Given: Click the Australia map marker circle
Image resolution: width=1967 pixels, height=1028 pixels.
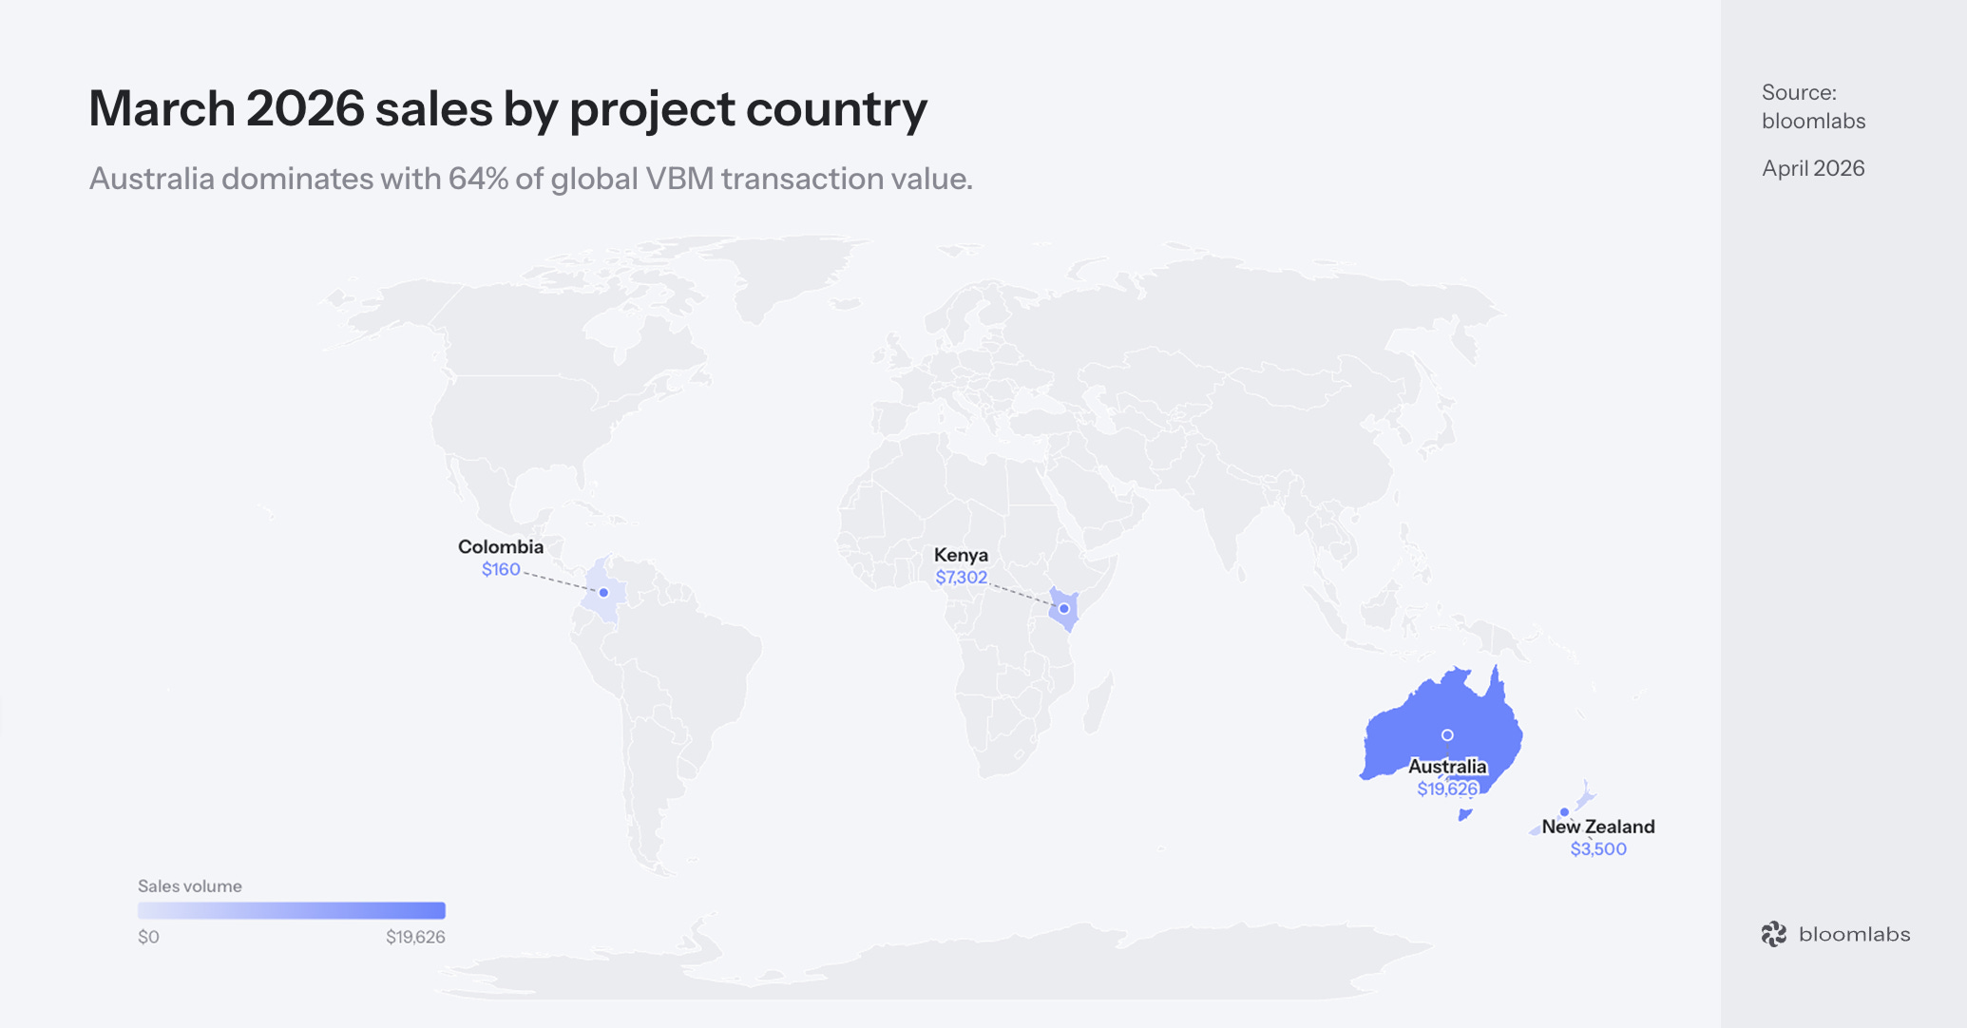Looking at the screenshot, I should pyautogui.click(x=1447, y=735).
